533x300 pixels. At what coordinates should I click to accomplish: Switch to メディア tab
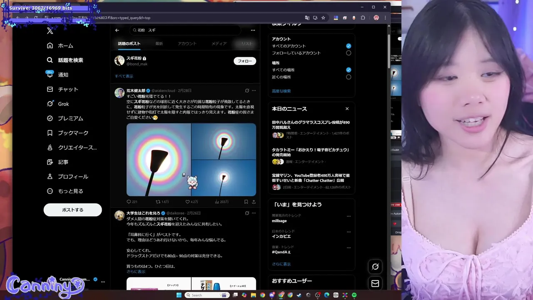[219, 43]
